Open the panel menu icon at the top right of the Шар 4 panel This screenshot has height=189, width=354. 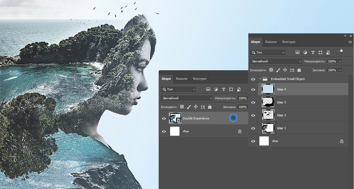350,42
